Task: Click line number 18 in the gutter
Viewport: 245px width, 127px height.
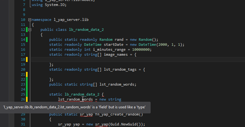Action: tap(23, 59)
